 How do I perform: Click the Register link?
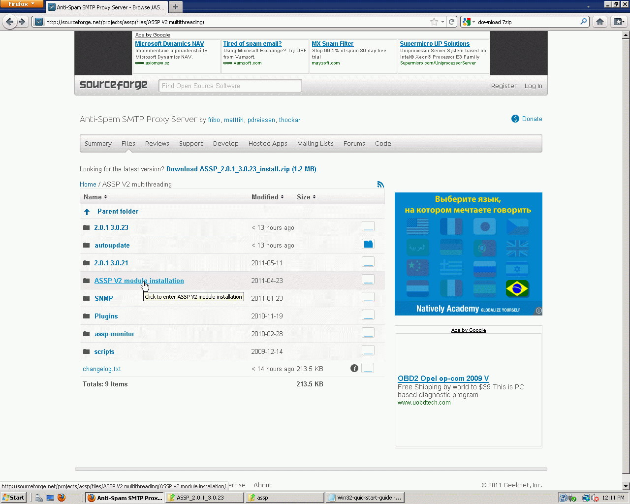pyautogui.click(x=504, y=86)
